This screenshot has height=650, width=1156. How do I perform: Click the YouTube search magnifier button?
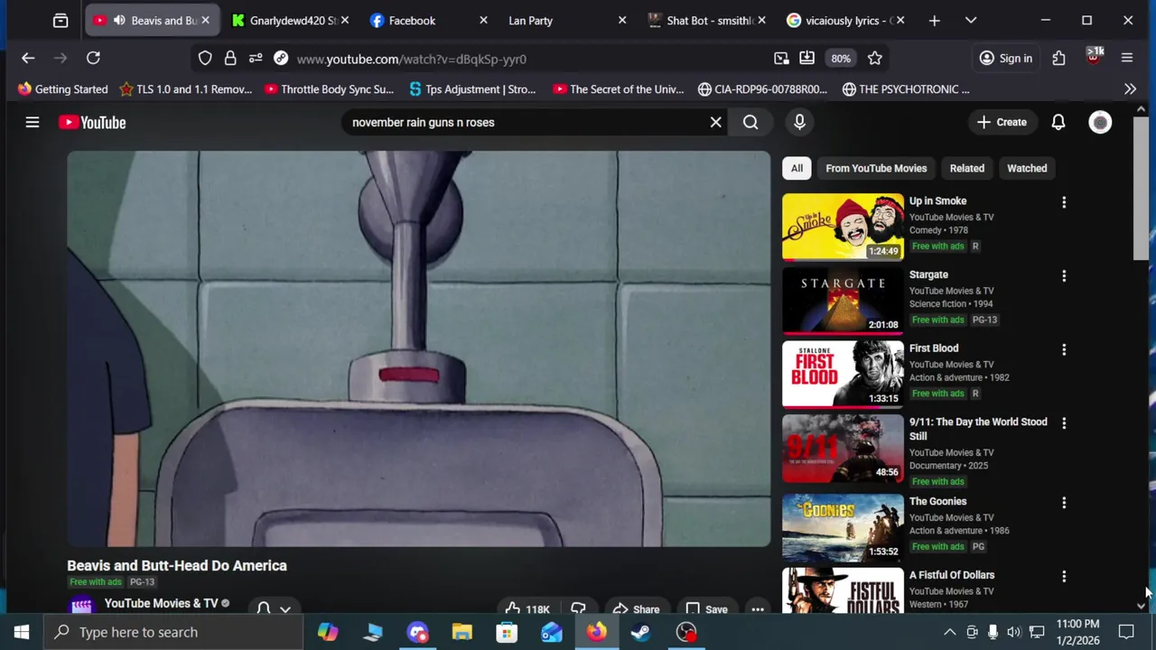click(x=750, y=122)
